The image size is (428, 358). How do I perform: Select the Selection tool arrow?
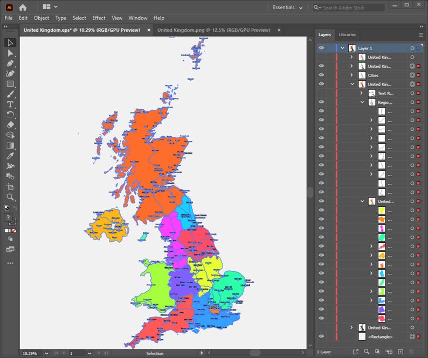[10, 43]
